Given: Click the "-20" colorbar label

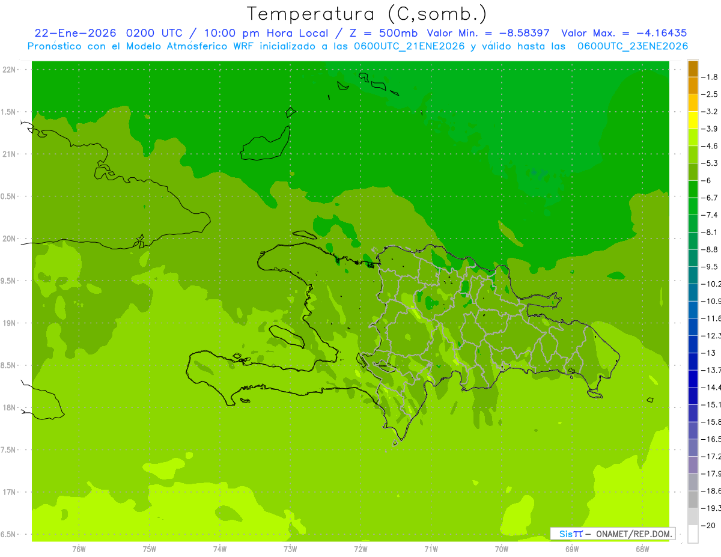Looking at the screenshot, I should tap(708, 525).
